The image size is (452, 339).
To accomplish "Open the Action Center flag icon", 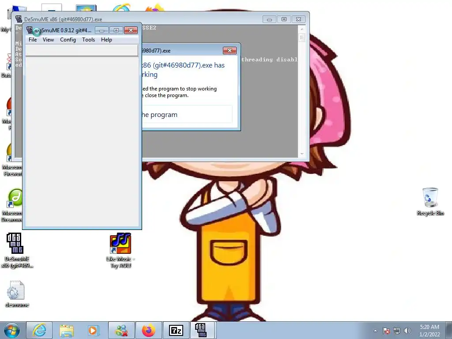I will pos(386,331).
